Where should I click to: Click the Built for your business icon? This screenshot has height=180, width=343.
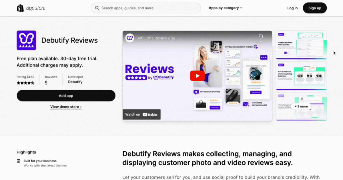19,161
